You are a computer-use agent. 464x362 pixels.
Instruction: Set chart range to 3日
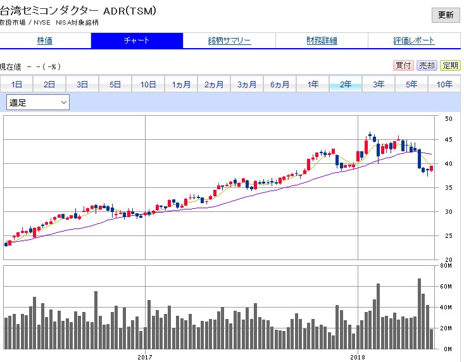82,84
